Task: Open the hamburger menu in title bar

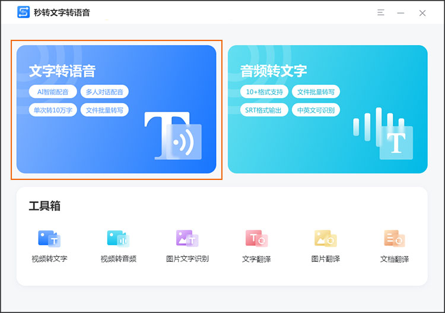Action: pos(381,12)
